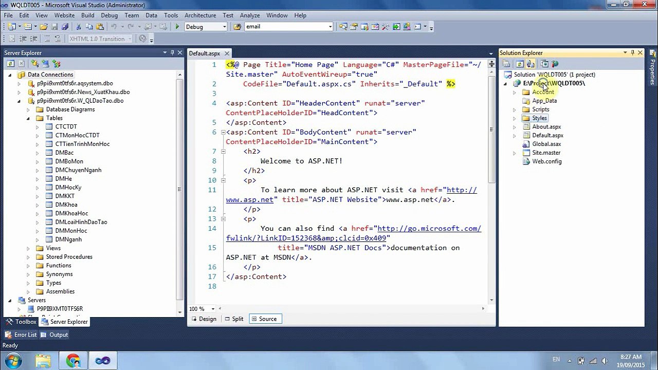Collapse the h2 code region on line 7
This screenshot has width=658, height=370.
click(224, 152)
